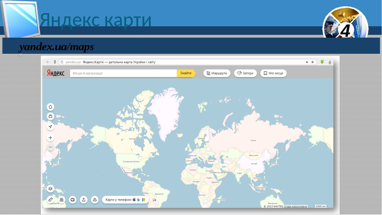382x215 pixels.
Task: Bookmark the page with the star icon
Action: click(312, 62)
